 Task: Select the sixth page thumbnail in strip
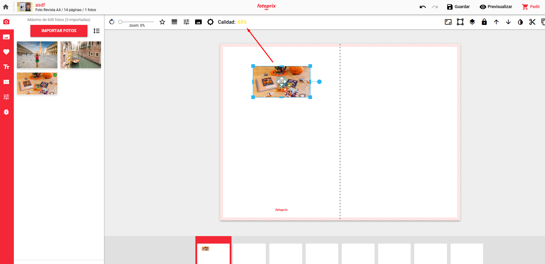tap(394, 253)
